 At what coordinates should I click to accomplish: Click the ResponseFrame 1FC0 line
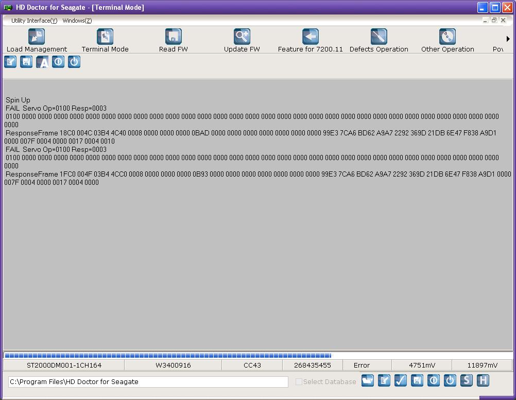click(259, 174)
